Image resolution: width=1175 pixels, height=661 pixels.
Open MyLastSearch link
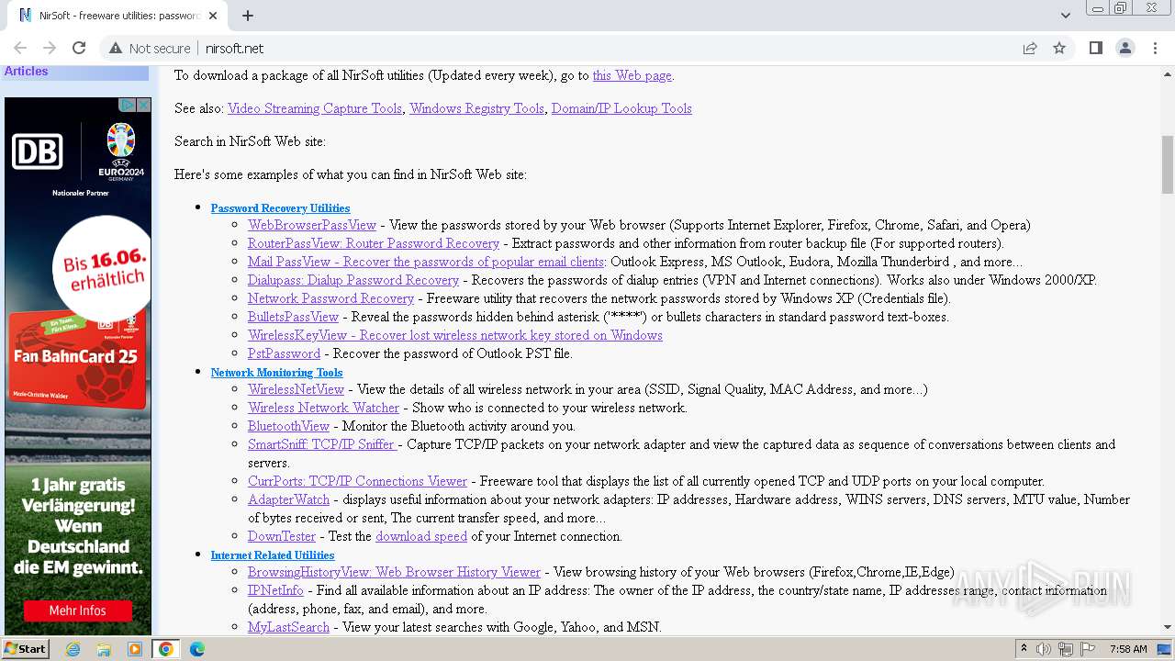tap(288, 627)
